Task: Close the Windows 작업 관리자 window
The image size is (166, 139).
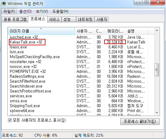Action: [x=158, y=2]
